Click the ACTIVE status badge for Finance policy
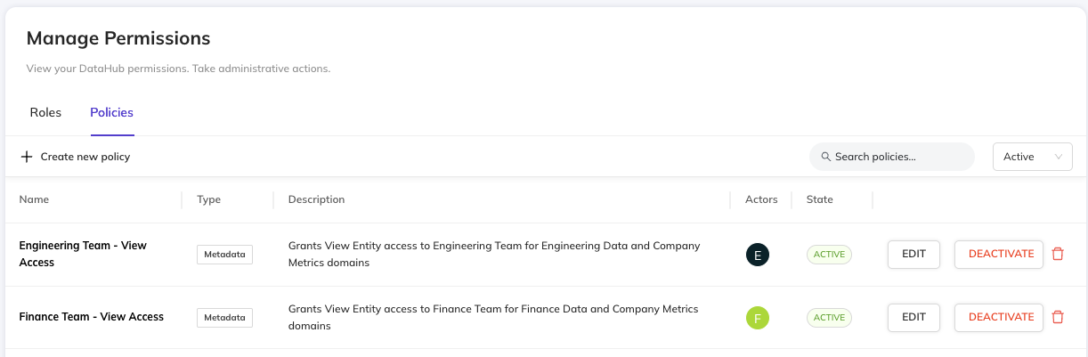1088x357 pixels. click(829, 317)
